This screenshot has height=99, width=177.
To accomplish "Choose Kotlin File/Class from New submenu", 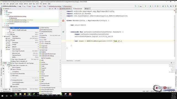I will [x=50, y=28].
